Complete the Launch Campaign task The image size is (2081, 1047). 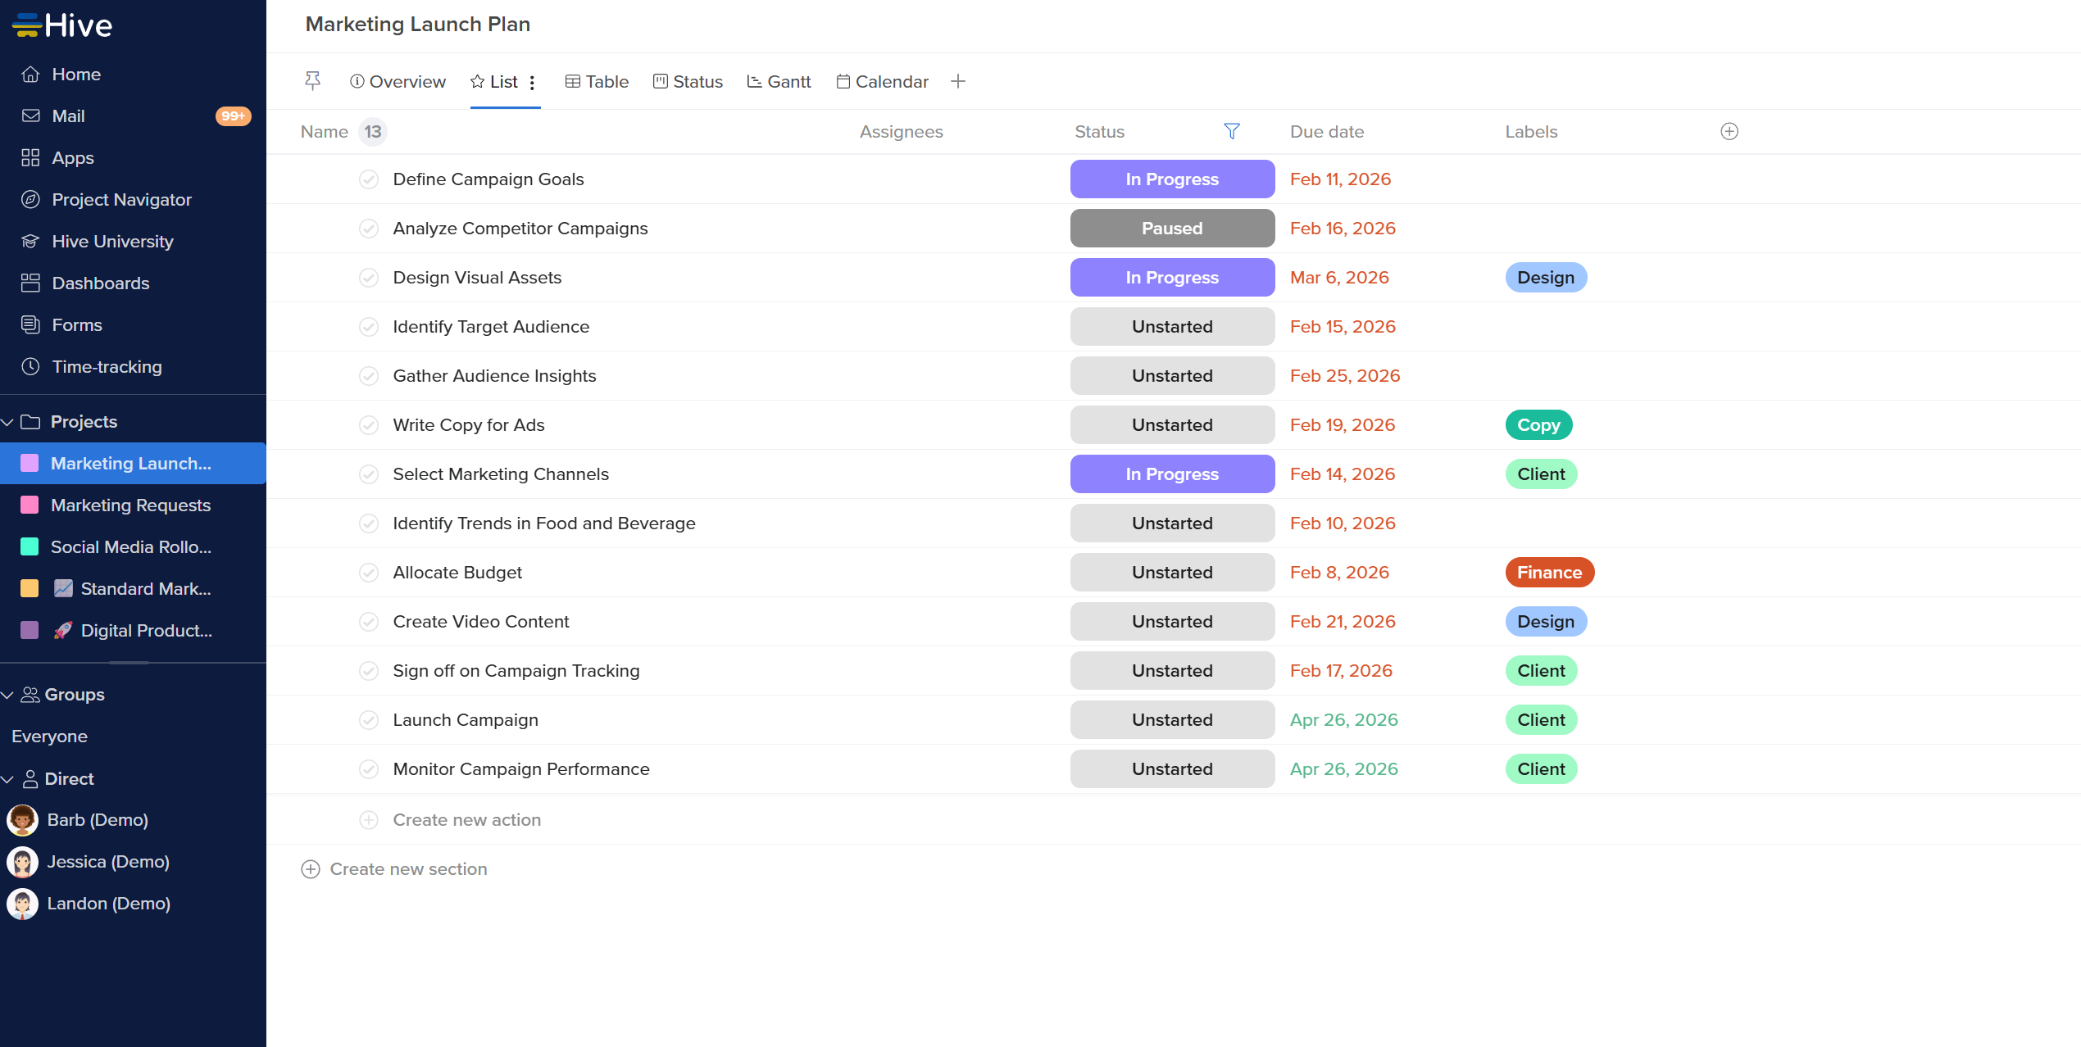[x=368, y=719]
